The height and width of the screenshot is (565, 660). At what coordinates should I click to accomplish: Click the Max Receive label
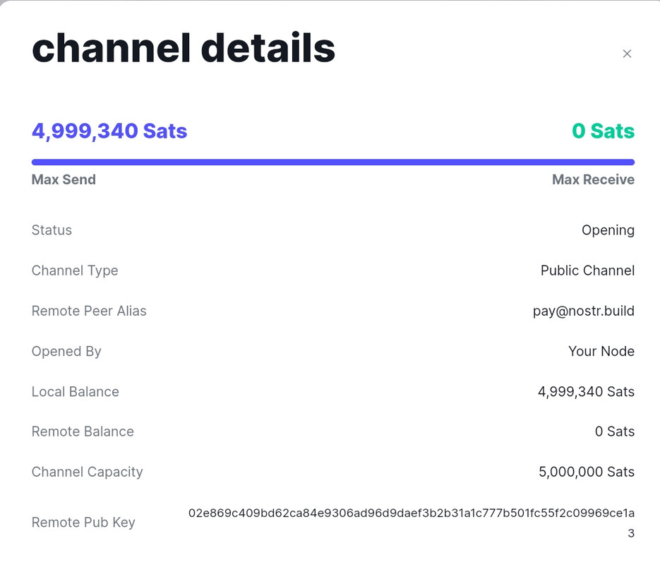(593, 179)
